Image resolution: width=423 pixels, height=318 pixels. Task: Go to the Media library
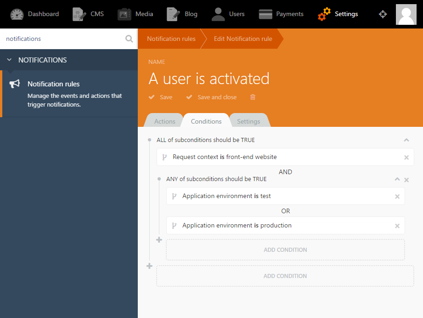coord(135,14)
